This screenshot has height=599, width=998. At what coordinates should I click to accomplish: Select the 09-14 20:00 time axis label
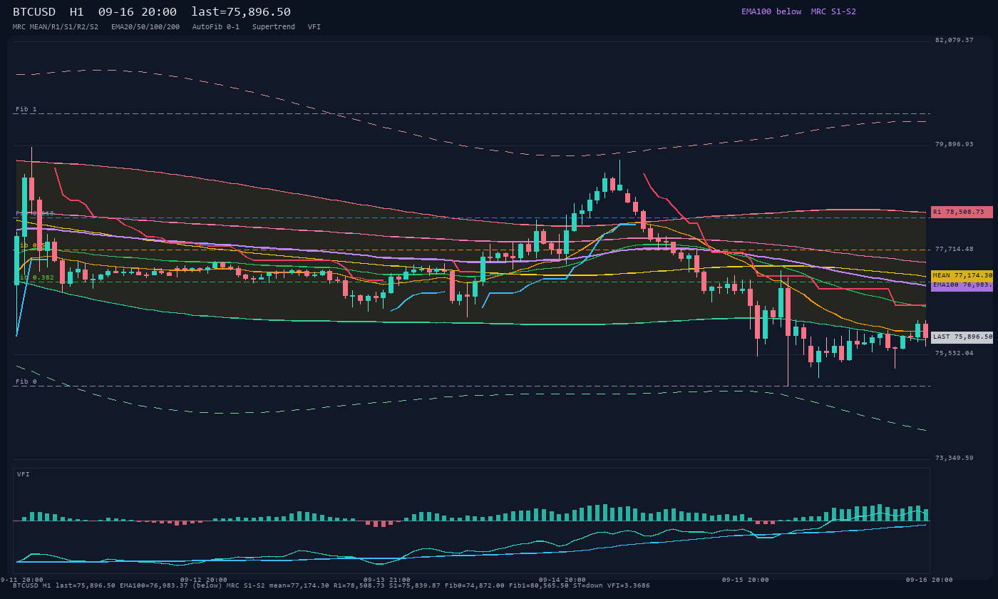point(562,580)
